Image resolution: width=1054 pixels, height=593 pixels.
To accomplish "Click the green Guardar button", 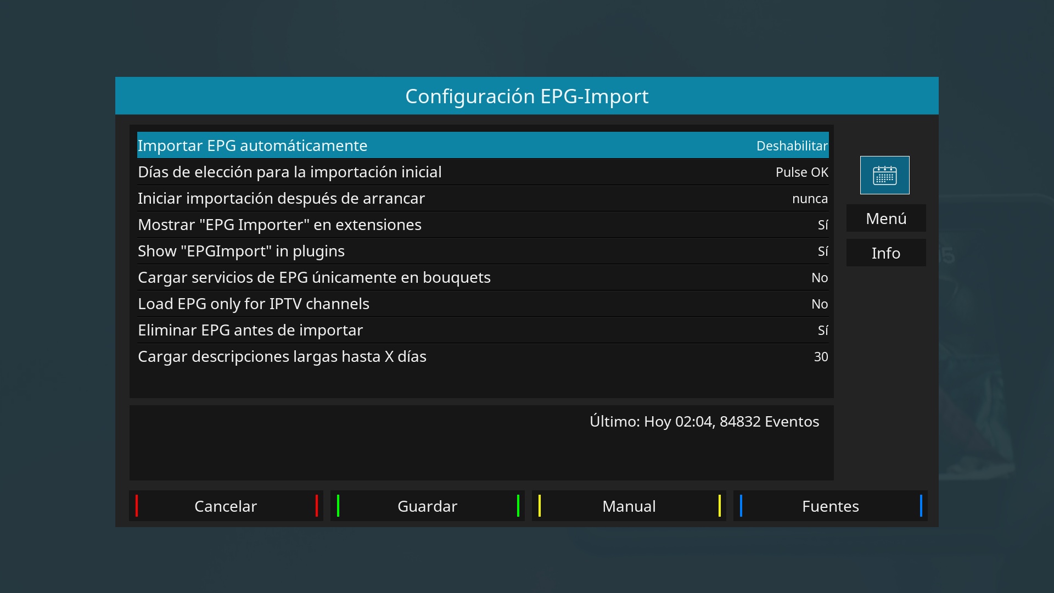I will pyautogui.click(x=427, y=506).
